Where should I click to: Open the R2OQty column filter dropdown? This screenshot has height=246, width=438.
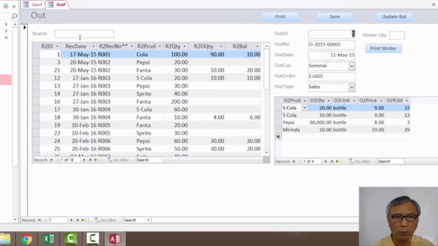pos(221,46)
